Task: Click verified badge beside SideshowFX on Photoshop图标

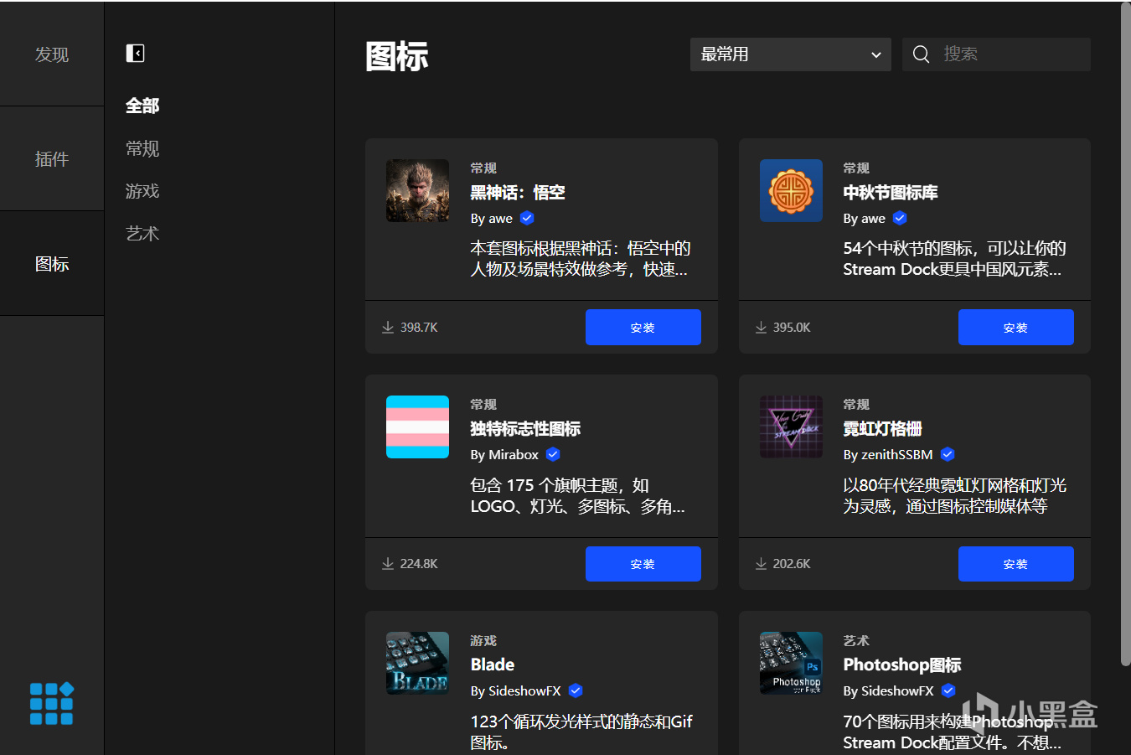Action: (x=948, y=691)
